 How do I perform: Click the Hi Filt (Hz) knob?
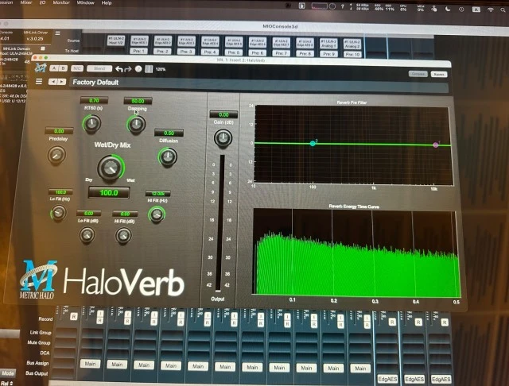click(157, 214)
